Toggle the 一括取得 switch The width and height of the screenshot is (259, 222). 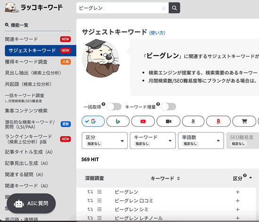point(114,107)
